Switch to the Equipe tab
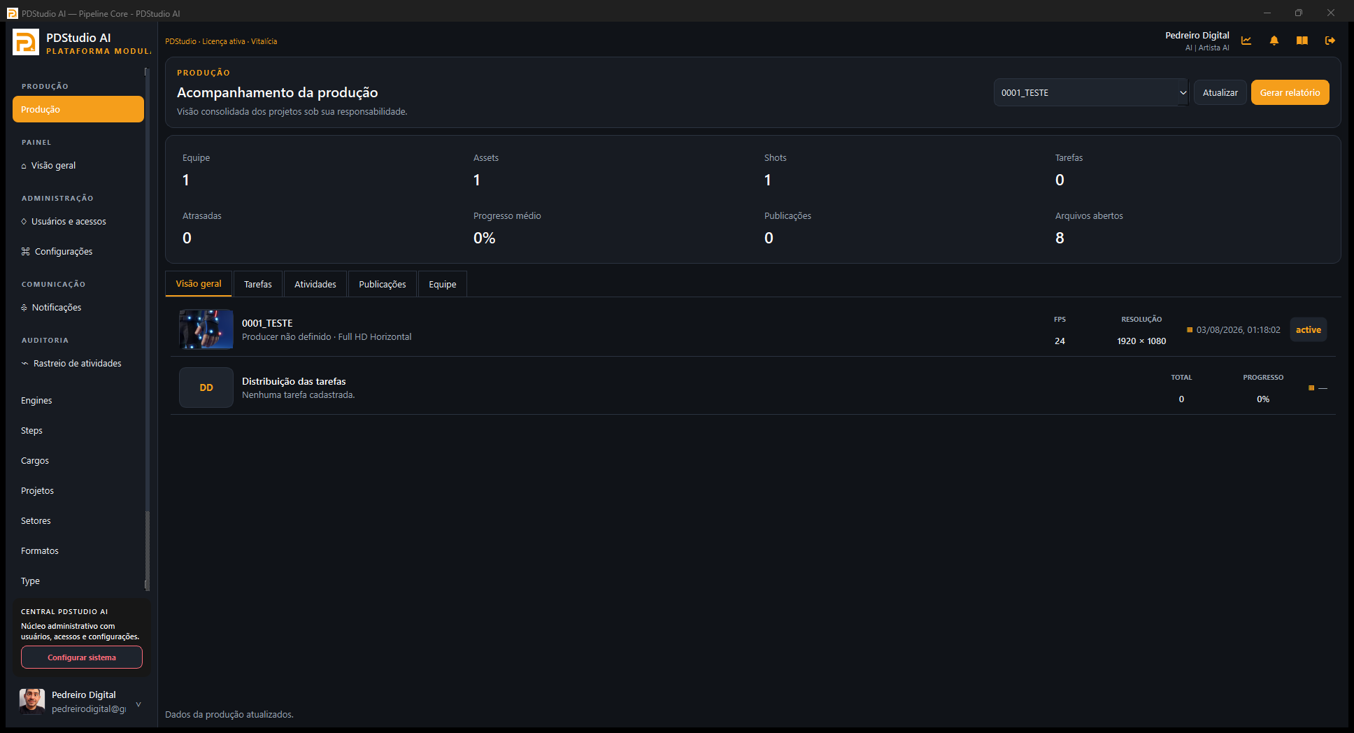This screenshot has height=733, width=1354. (443, 284)
